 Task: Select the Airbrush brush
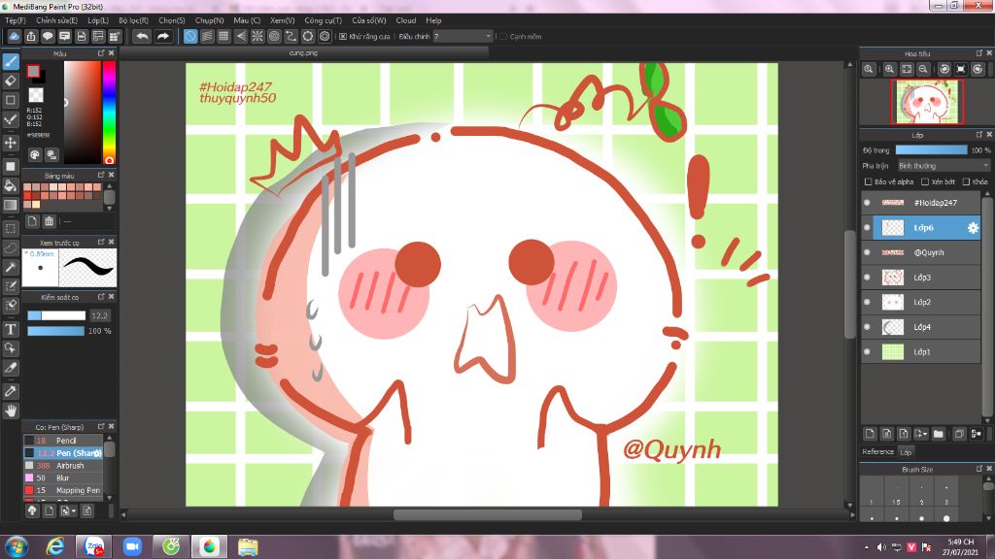63,465
